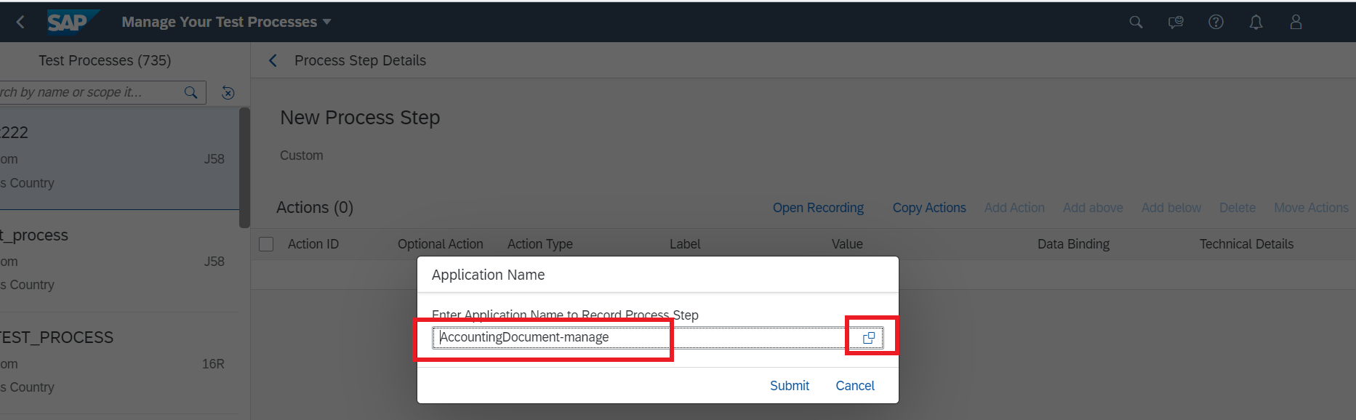This screenshot has width=1356, height=420.
Task: Click the Action ID column header
Action: pyautogui.click(x=313, y=244)
